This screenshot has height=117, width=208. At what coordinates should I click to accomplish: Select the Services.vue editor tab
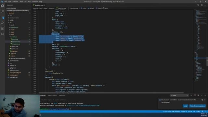(x=39, y=5)
